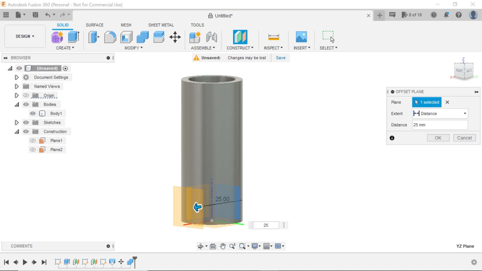Select the Window Selection tool
Viewport: 482px width, 271px height.
(x=328, y=37)
